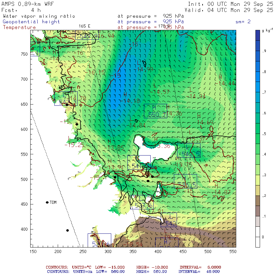Click the '-16.15' temperature low label
The height and width of the screenshot is (275, 275).
[x=95, y=72]
